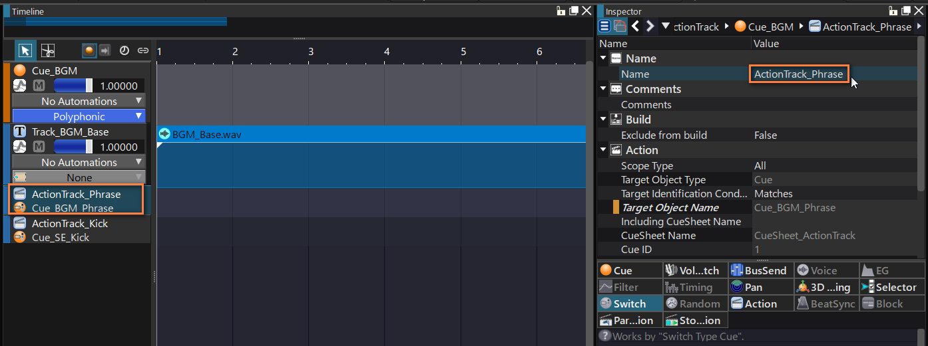Select the BGM_Base.wav waveform clip
The height and width of the screenshot is (346, 928).
click(x=371, y=134)
